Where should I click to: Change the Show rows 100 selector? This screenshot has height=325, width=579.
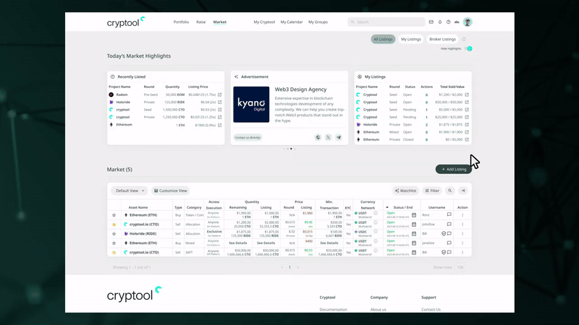coord(460,267)
